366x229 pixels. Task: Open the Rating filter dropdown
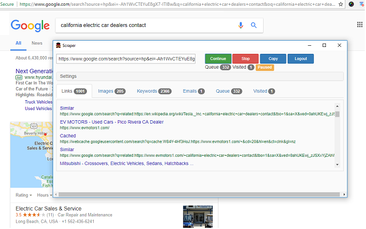coord(23,195)
